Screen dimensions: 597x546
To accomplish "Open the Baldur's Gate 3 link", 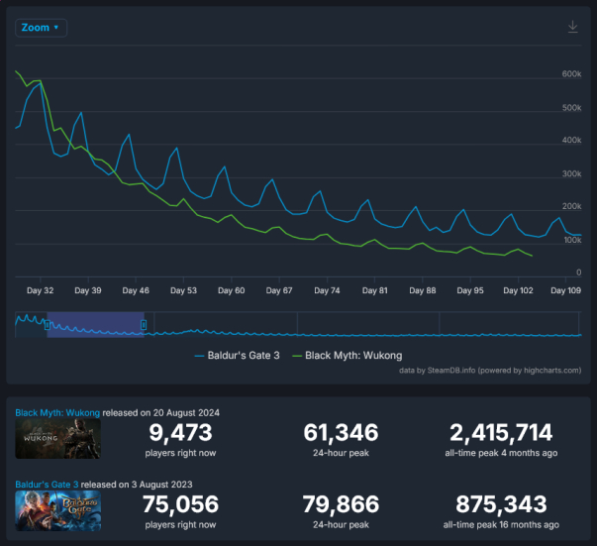I will (47, 485).
